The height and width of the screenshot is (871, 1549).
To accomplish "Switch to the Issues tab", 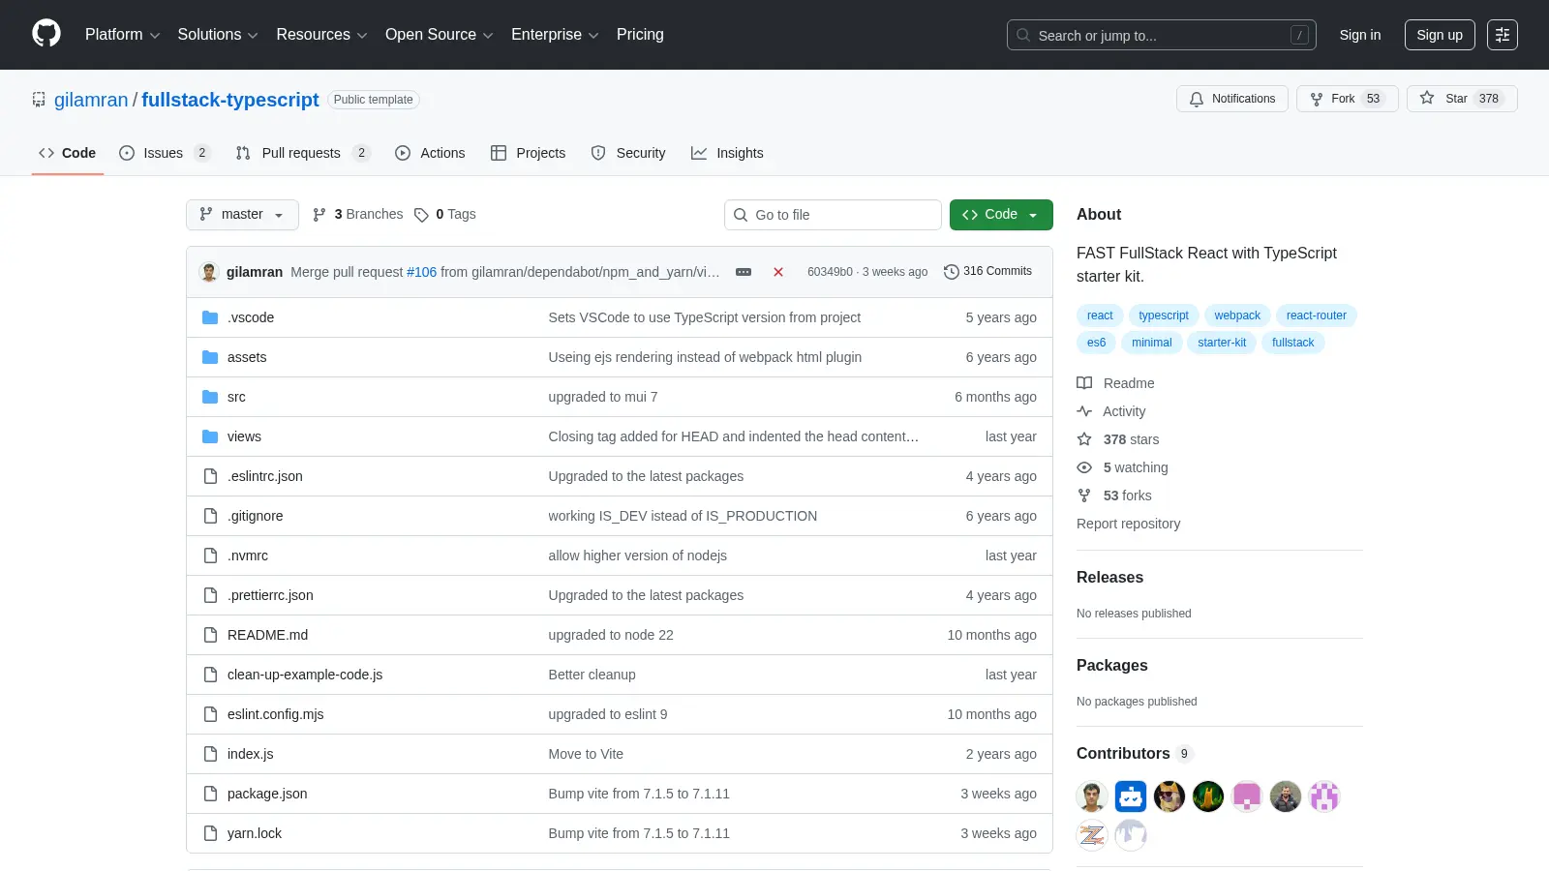I will tap(165, 153).
